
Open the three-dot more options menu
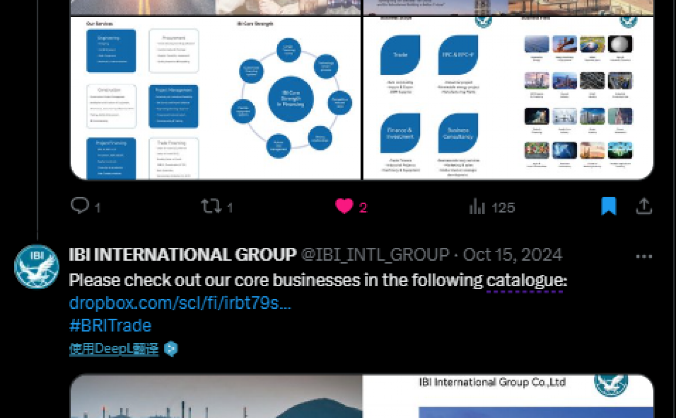pyautogui.click(x=644, y=256)
